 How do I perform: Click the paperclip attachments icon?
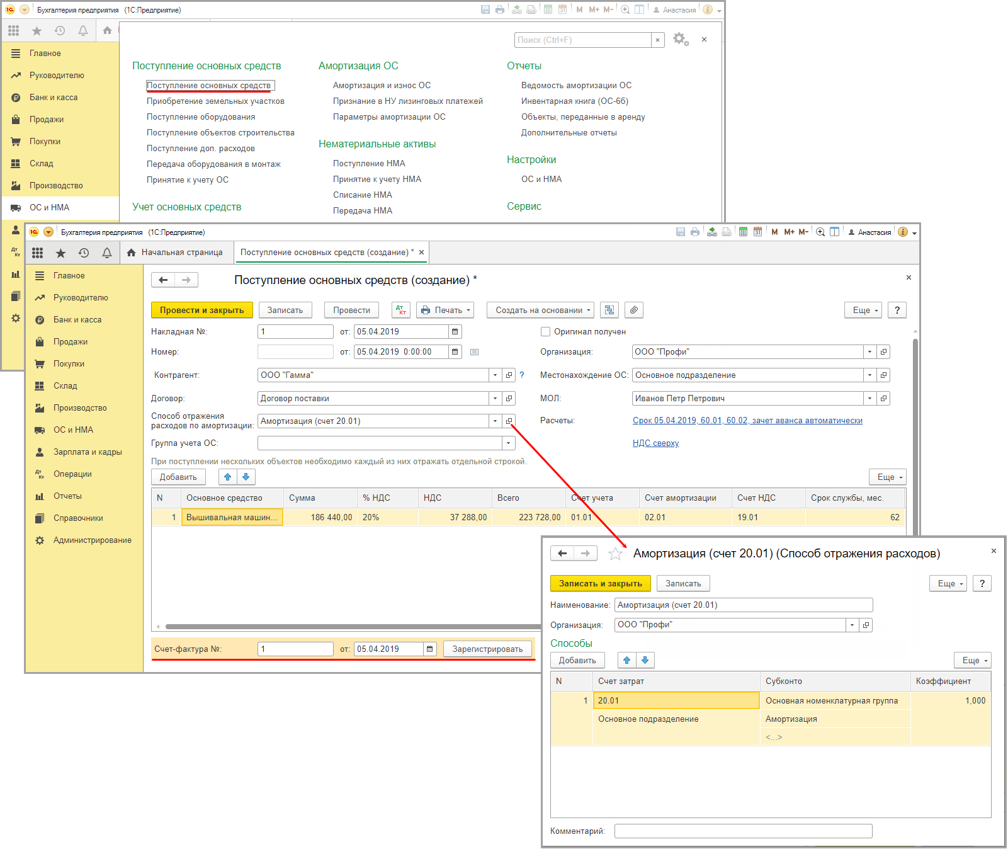point(634,310)
